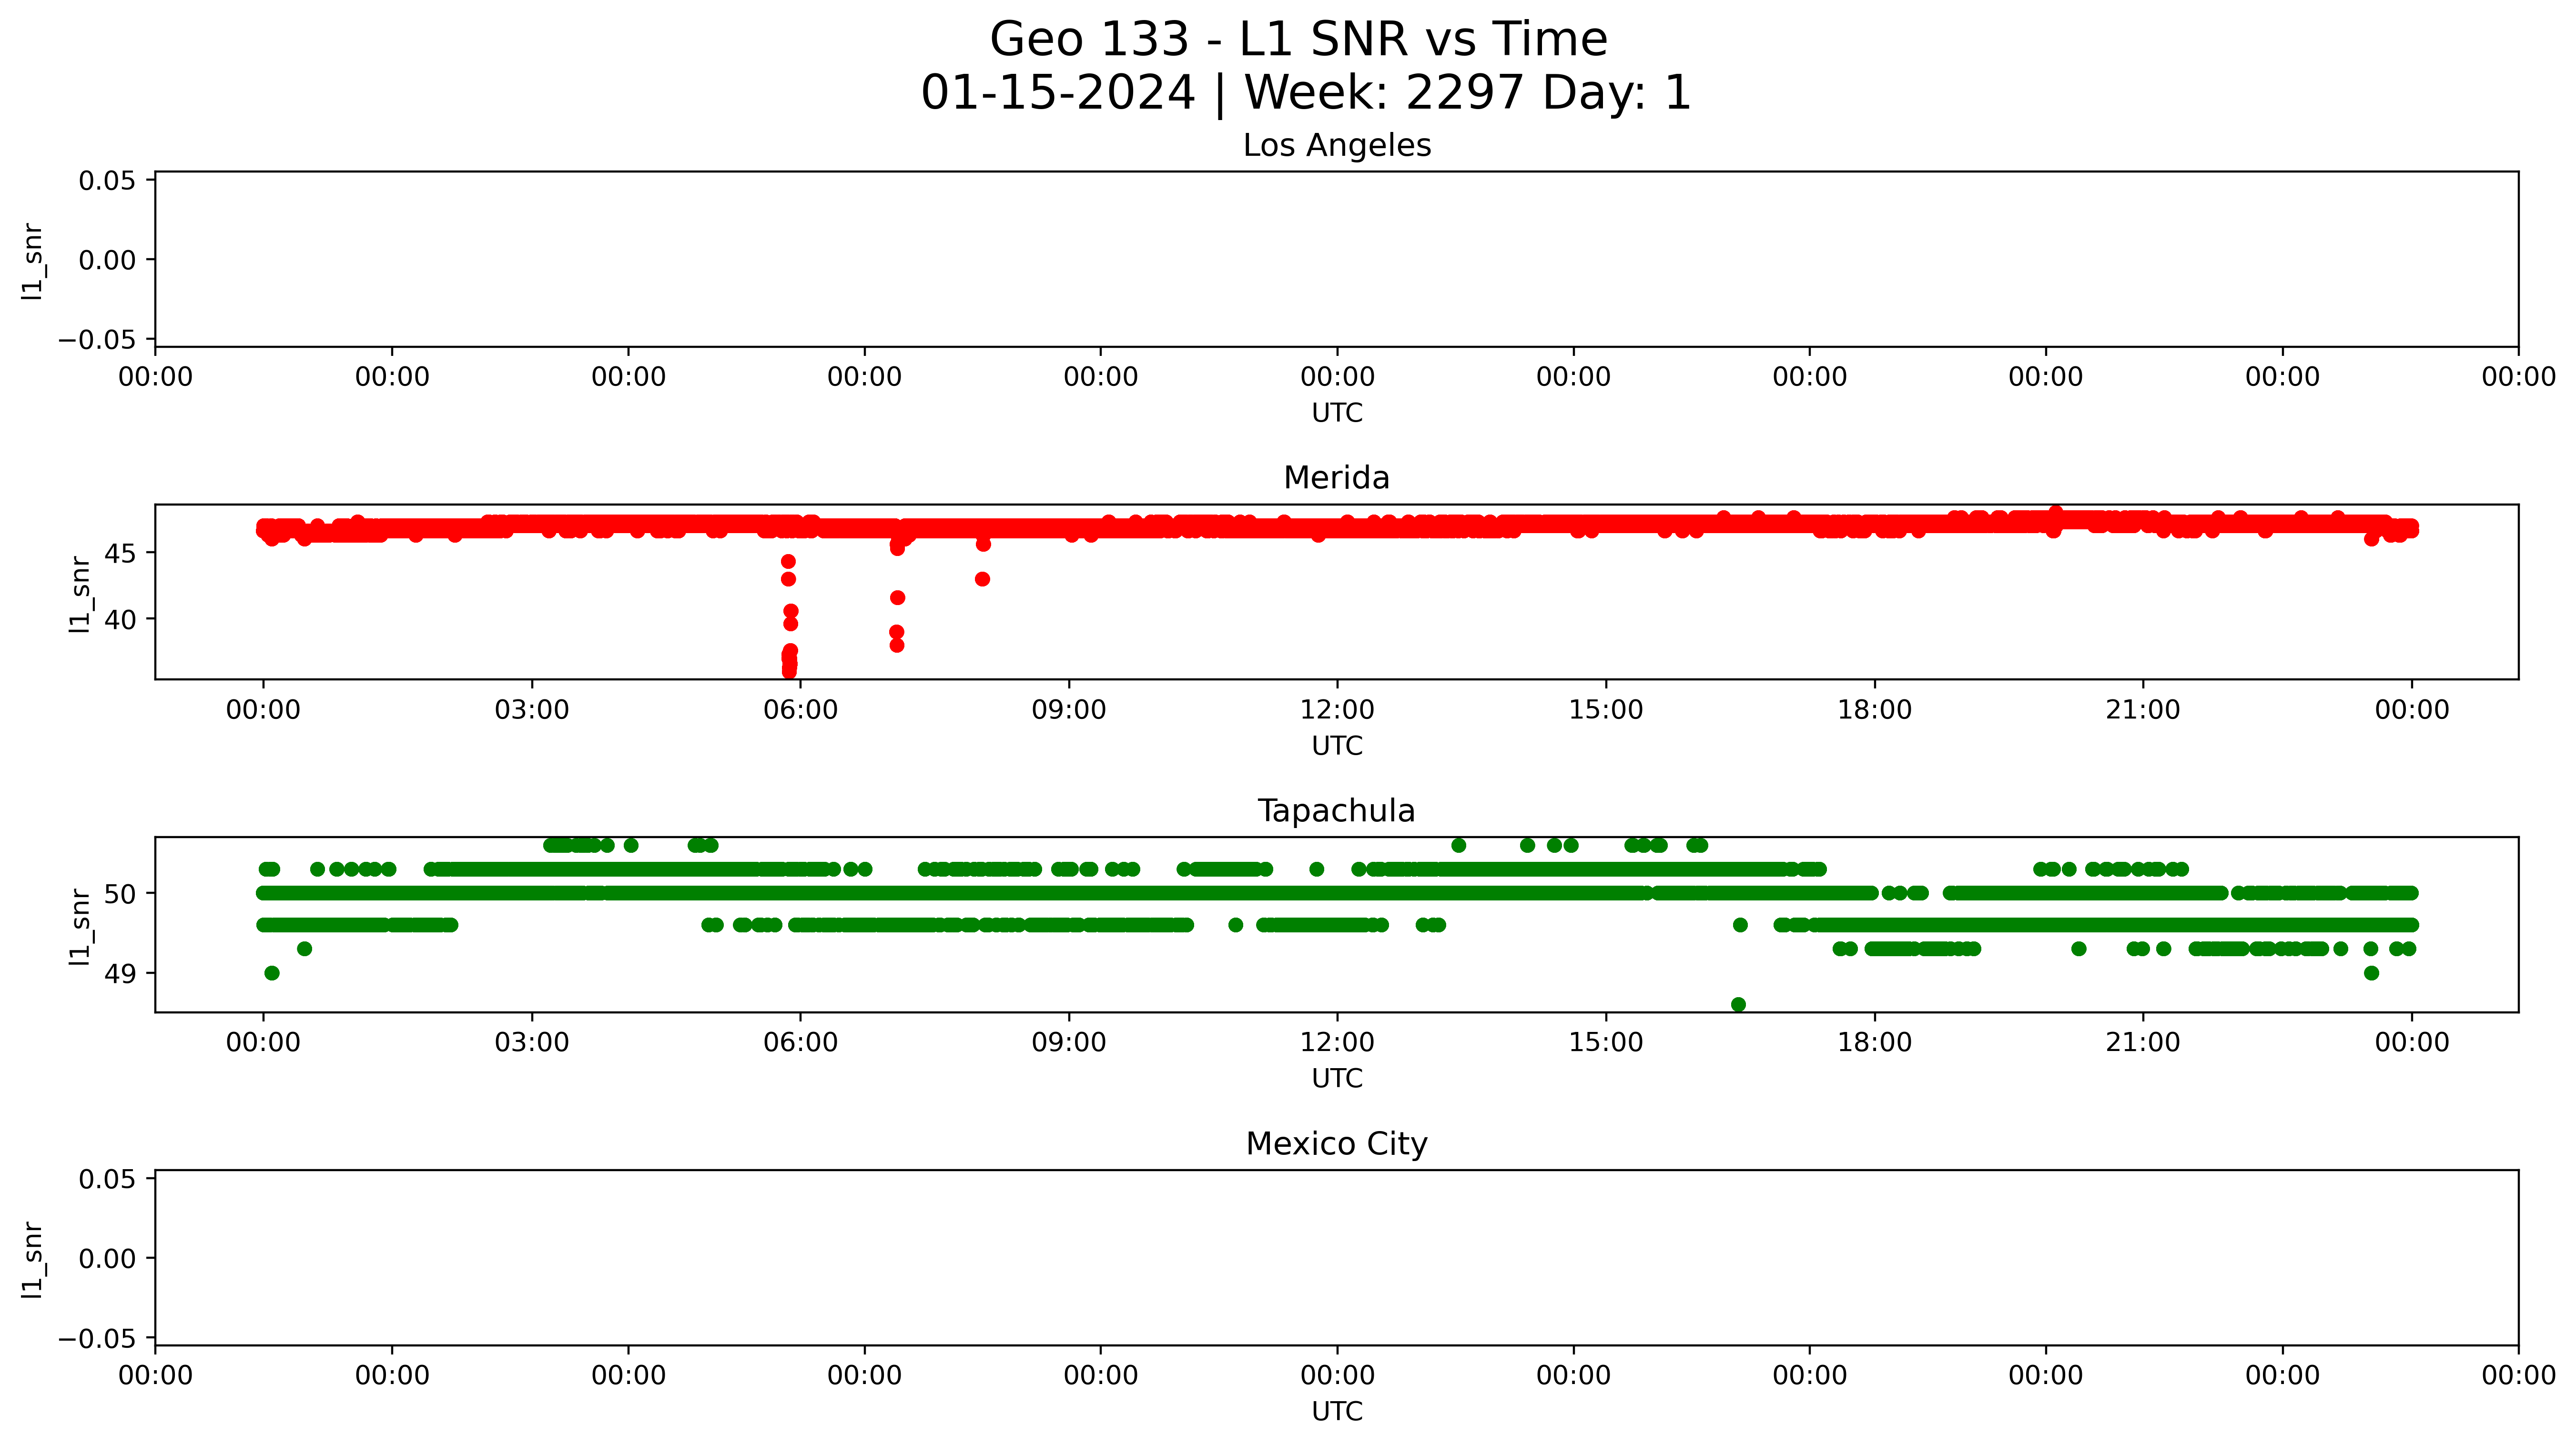Screen dimensions: 2576x1445
Task: Click the '0.00' y-tick on Mexico City plot
Action: click(108, 1258)
